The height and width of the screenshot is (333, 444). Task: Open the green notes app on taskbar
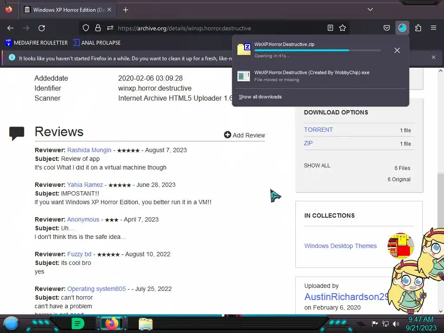click(78, 323)
